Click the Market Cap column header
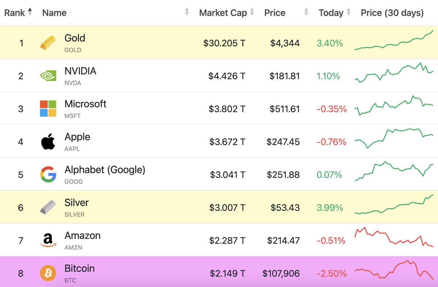The height and width of the screenshot is (287, 438). click(223, 13)
